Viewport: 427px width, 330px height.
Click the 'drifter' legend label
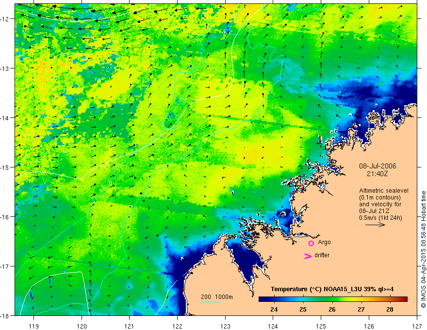pyautogui.click(x=322, y=255)
